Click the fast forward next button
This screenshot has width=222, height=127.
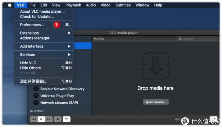[x=49, y=119]
